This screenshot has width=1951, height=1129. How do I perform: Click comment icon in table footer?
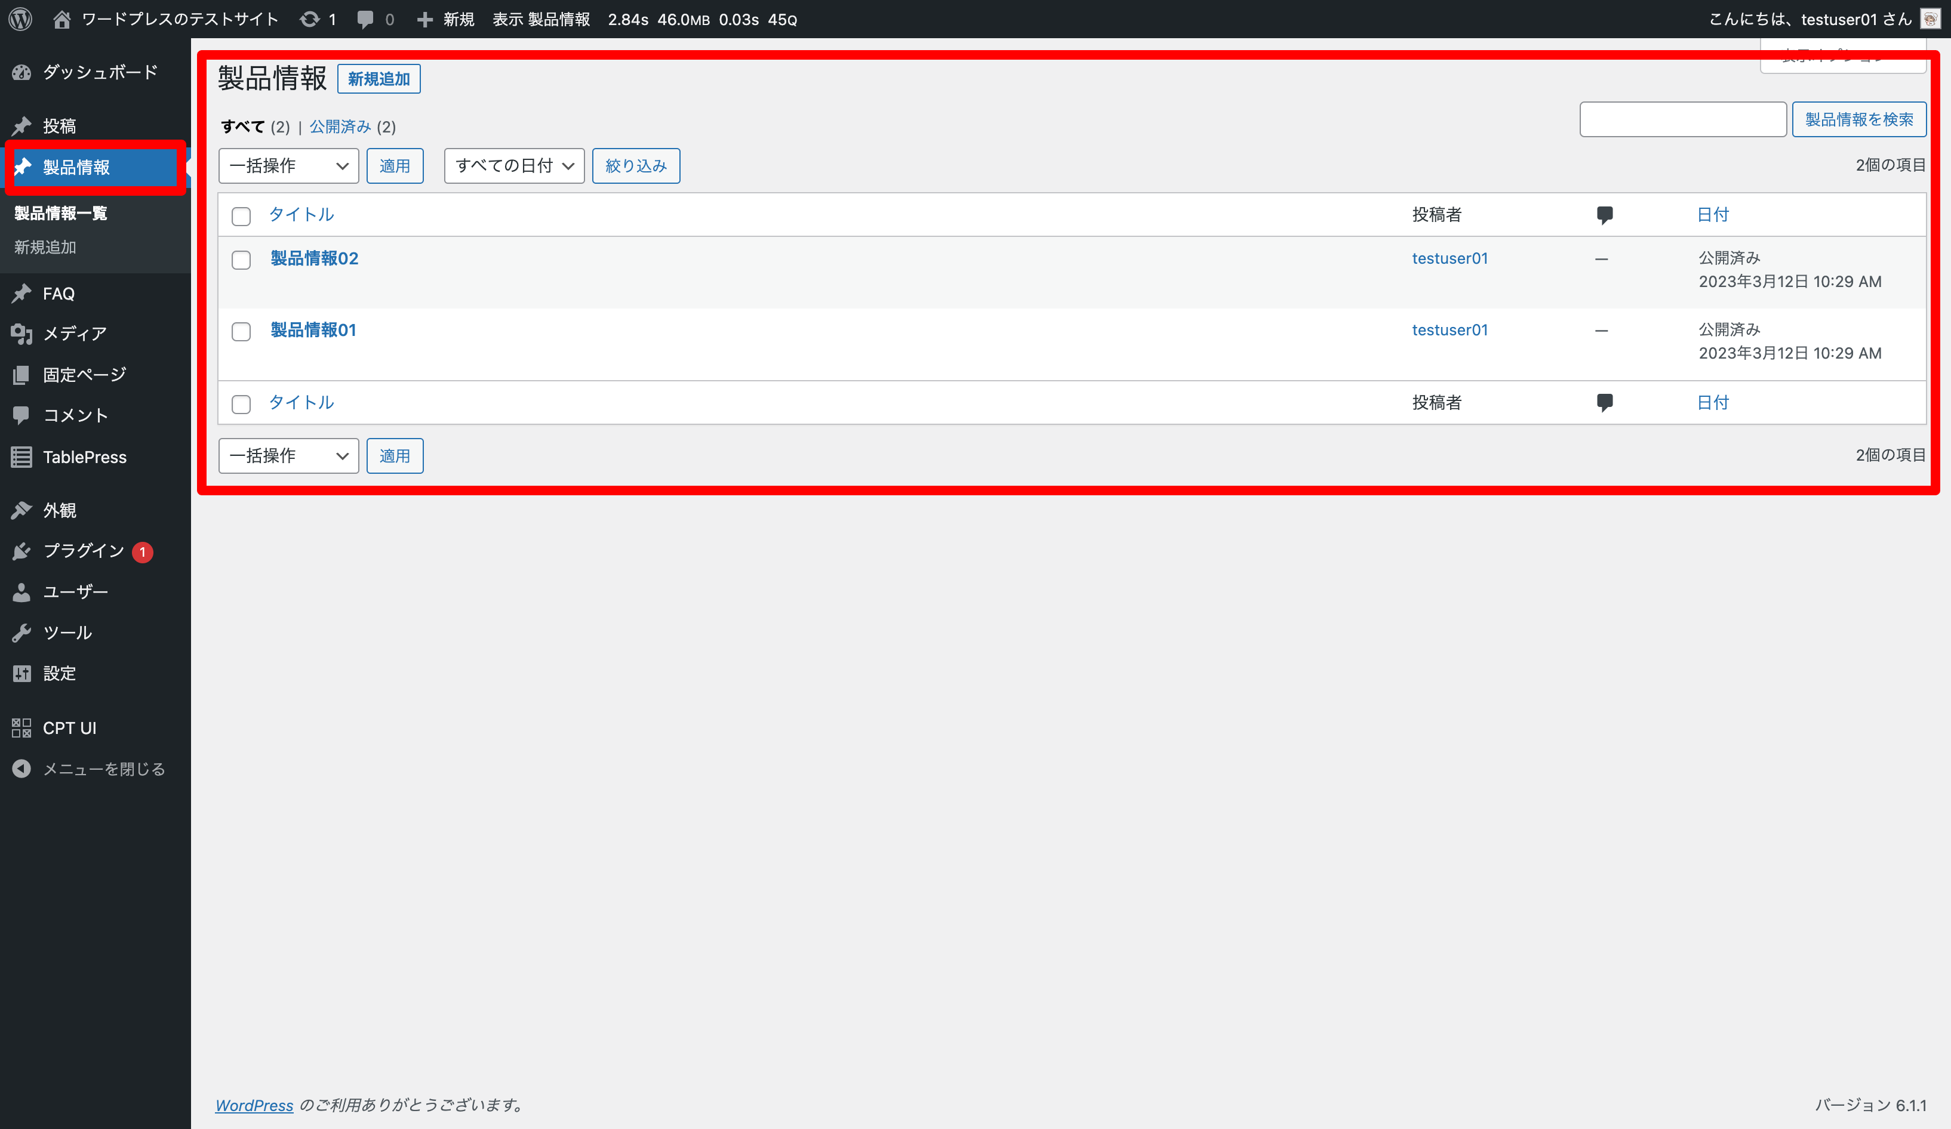click(x=1605, y=402)
